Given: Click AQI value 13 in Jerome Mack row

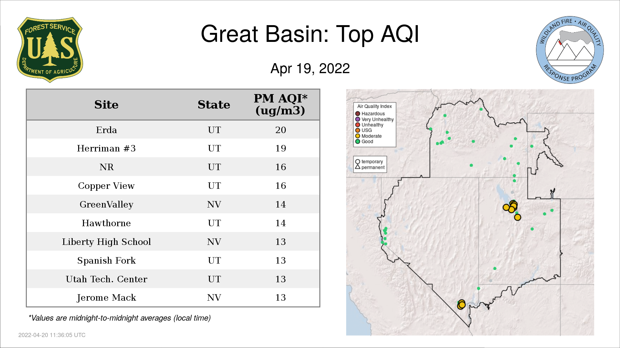Looking at the screenshot, I should point(281,298).
